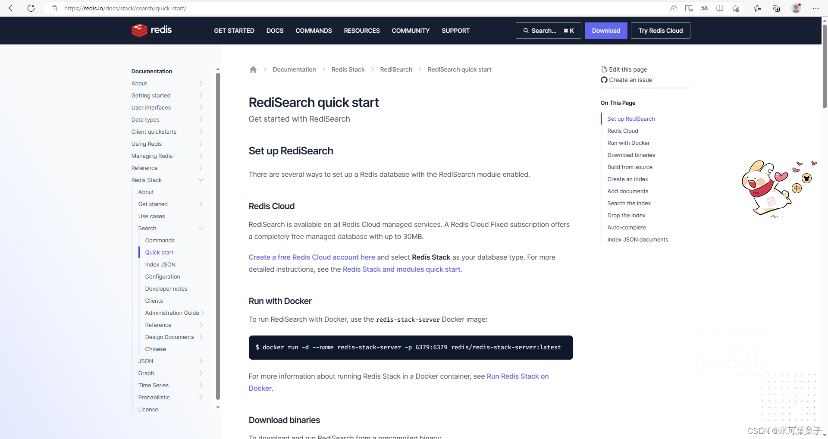Click the Download button

tap(605, 30)
